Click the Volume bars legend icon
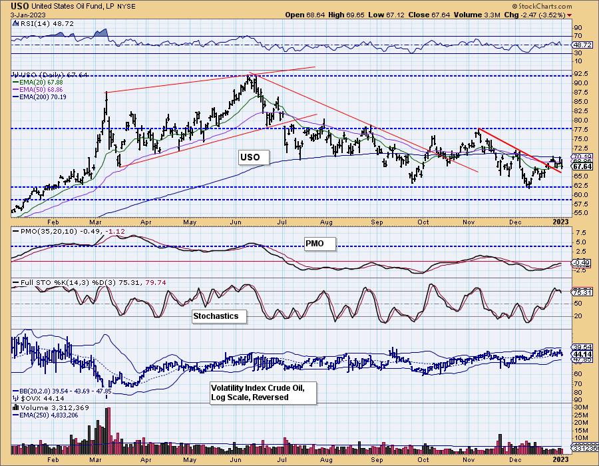 point(16,407)
